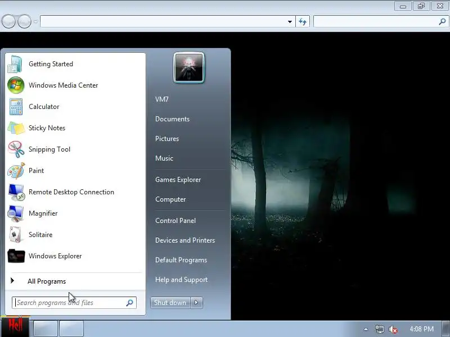Open Pictures from Start menu
The width and height of the screenshot is (450, 337).
167,139
